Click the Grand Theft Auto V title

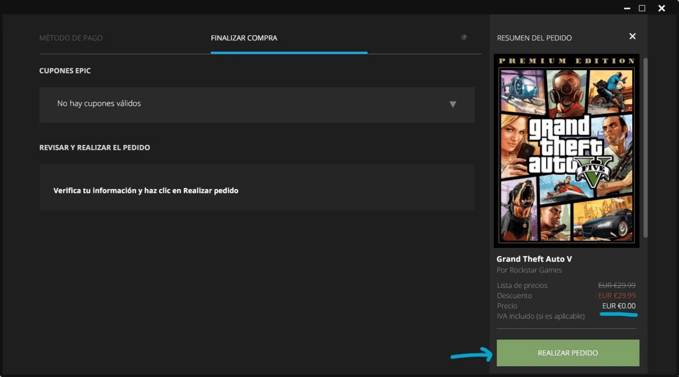pos(534,259)
